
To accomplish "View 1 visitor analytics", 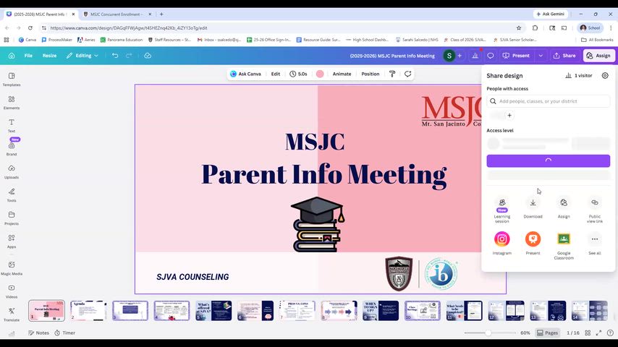I will (x=579, y=75).
